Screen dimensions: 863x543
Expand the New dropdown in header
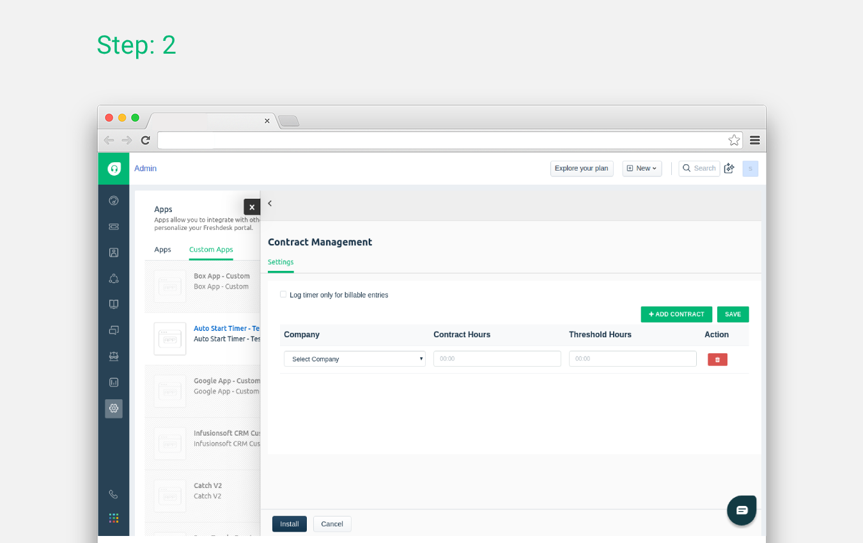coord(642,169)
